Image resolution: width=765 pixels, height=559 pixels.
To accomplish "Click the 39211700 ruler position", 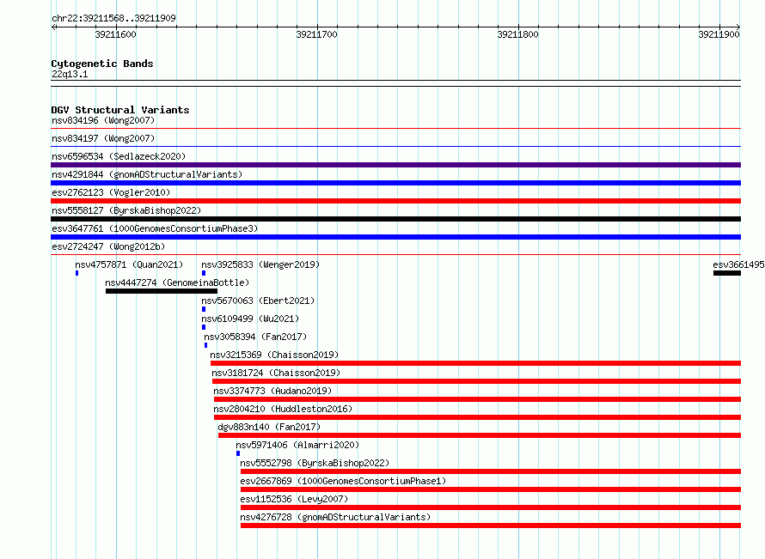I will 316,34.
